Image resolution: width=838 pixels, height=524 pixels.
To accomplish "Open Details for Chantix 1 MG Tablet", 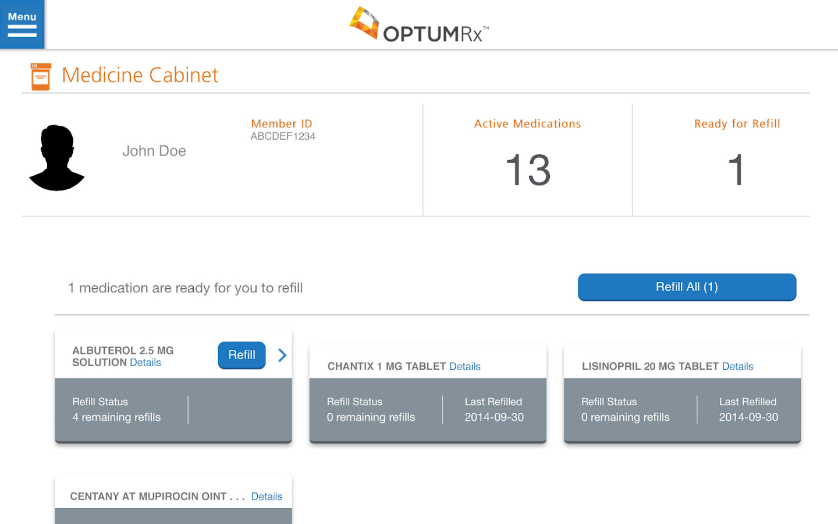I will click(464, 366).
